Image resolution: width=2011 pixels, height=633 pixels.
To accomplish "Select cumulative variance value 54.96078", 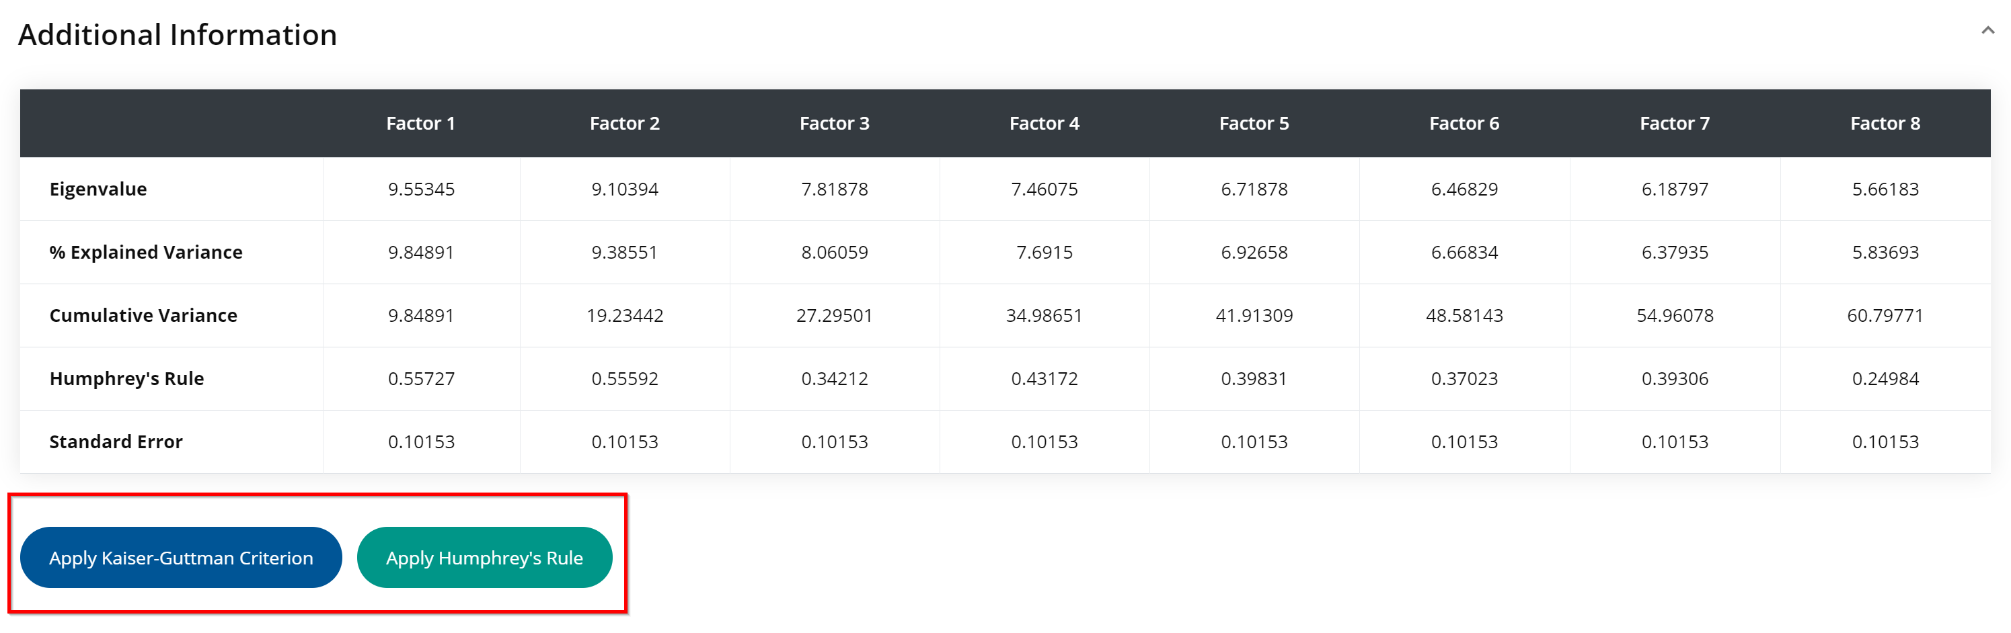I will click(x=1675, y=315).
